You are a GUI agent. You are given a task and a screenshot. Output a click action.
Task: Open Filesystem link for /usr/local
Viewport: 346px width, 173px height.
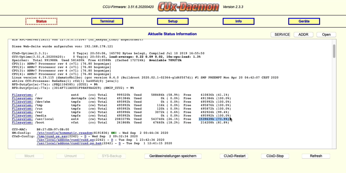point(22,119)
